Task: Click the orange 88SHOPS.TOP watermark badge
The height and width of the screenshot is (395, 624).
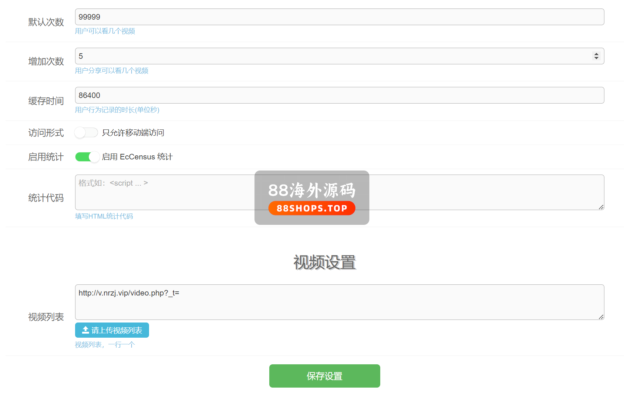Action: 311,208
